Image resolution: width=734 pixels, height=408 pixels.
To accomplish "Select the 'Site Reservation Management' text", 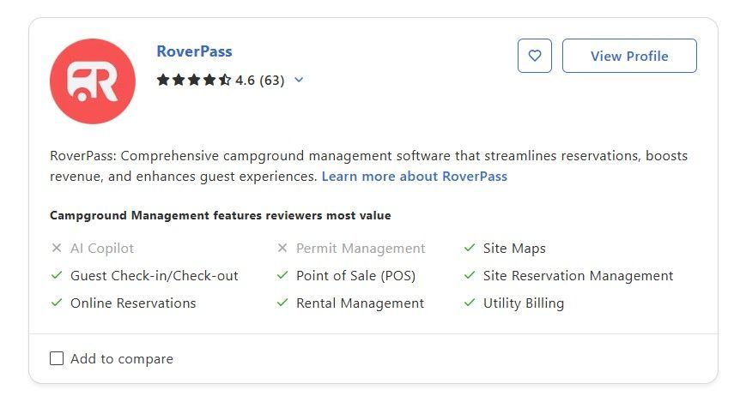I will 578,276.
